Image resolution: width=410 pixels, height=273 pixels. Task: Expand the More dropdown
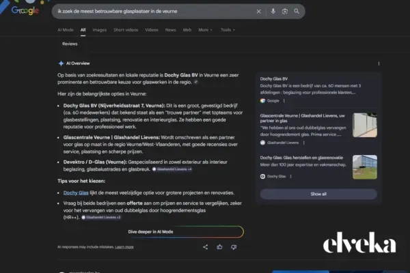[x=205, y=30]
